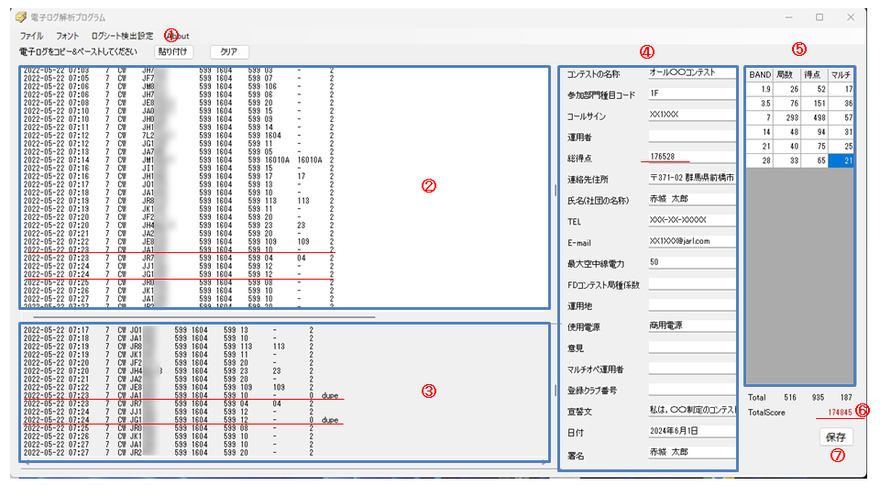This screenshot has width=880, height=485.
Task: Click the 日付 field showing 2024年6月1日
Action: tap(691, 431)
